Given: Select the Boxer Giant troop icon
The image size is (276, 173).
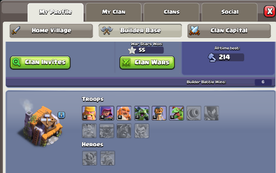Looking at the screenshot, I should pyautogui.click(x=124, y=113).
